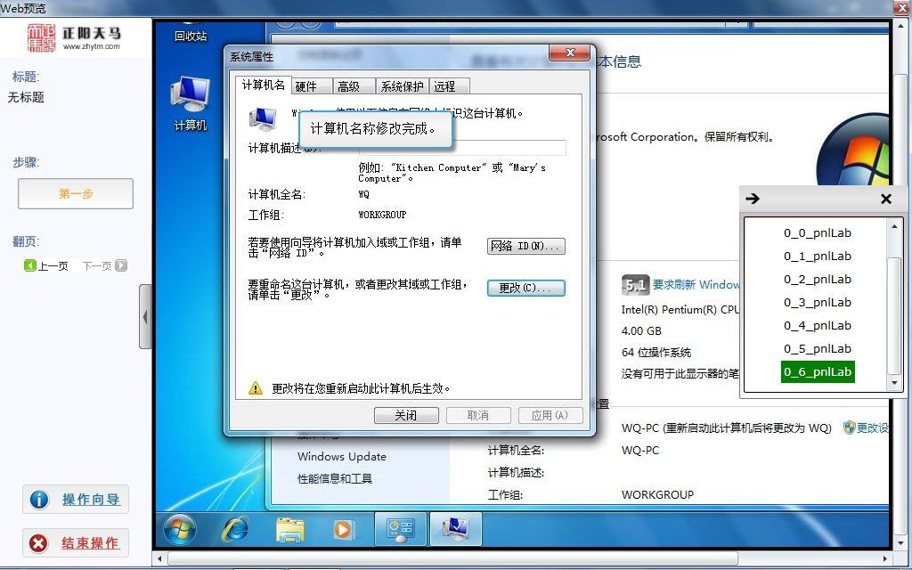
Task: Click the 5.1 experience index badge
Action: pos(634,284)
